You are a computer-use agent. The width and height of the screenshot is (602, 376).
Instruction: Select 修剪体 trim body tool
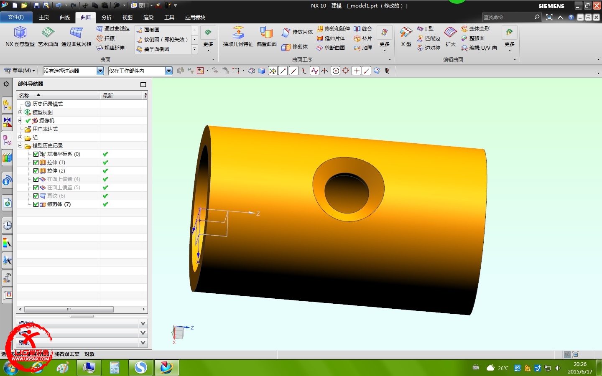[x=295, y=47]
